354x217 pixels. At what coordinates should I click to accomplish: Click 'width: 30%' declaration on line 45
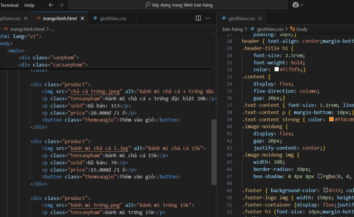(x=269, y=162)
